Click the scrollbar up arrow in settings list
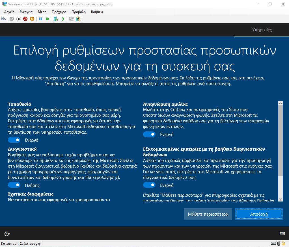289x247 pixels. 280,103
